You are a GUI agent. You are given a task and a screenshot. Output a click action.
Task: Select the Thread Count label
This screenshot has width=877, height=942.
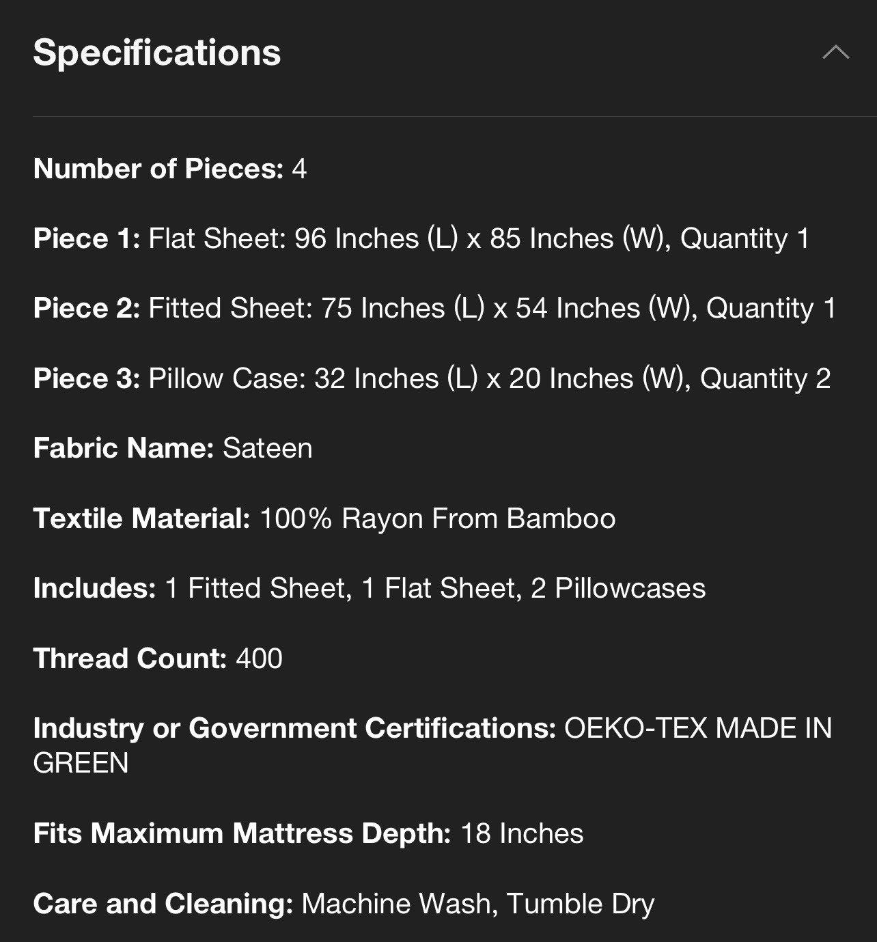[x=130, y=659]
